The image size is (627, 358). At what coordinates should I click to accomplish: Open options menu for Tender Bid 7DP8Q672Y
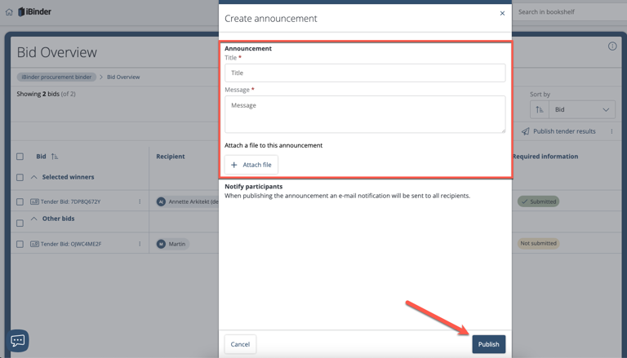[140, 201]
